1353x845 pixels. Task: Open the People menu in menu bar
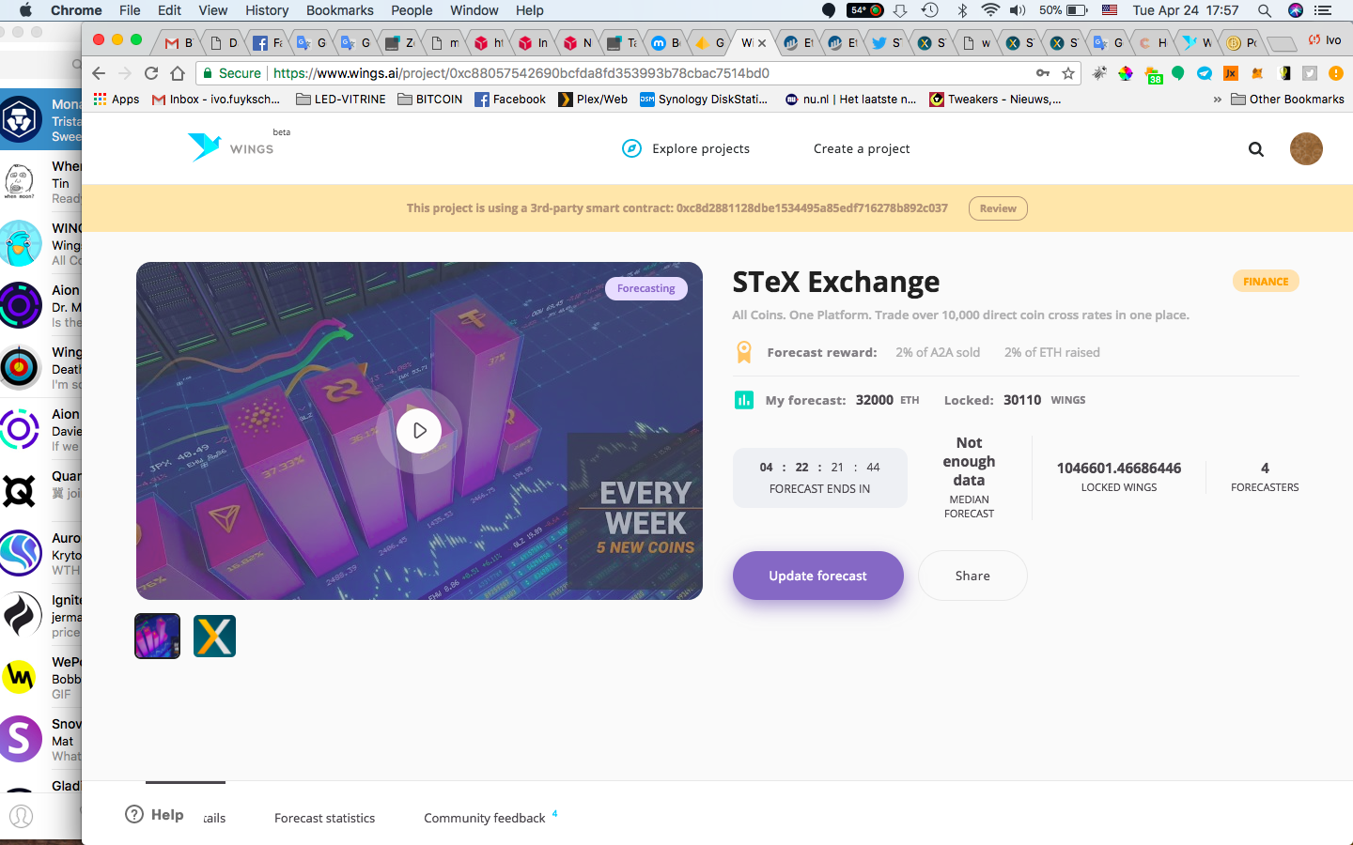coord(412,10)
